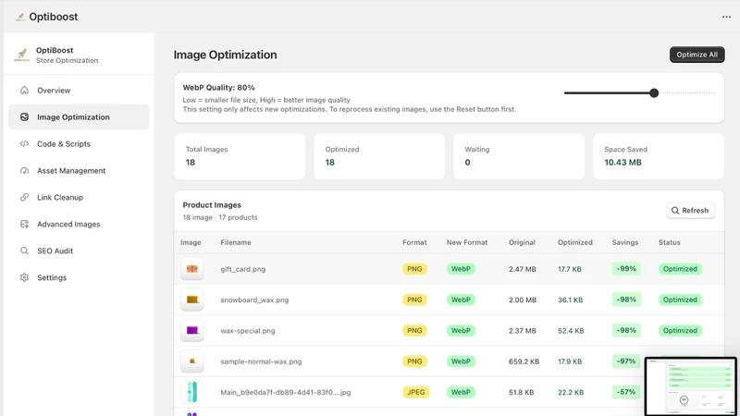Screen dimensions: 740x416
Task: Click the WebP Quality: 80% label
Action: (x=218, y=88)
